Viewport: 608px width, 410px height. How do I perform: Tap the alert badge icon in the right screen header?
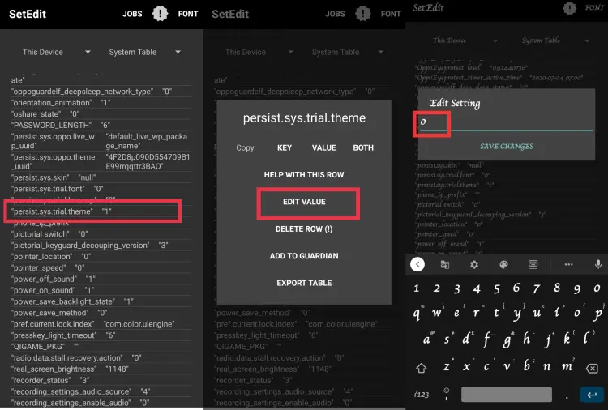coord(569,8)
